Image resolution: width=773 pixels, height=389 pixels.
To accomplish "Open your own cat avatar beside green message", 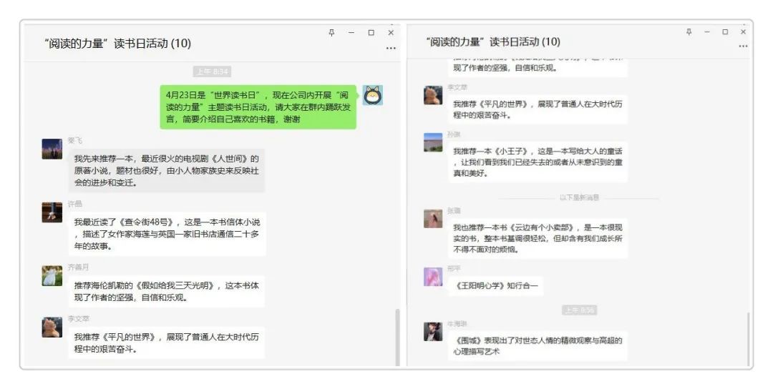I will click(x=373, y=95).
